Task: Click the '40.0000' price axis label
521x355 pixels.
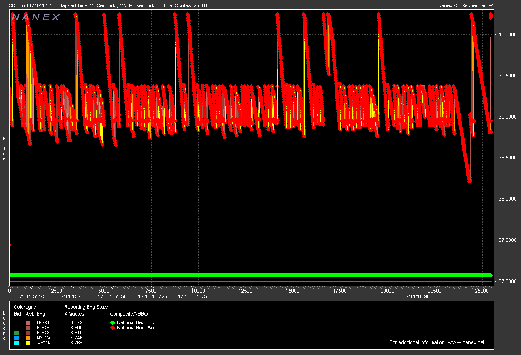Action: (x=508, y=34)
